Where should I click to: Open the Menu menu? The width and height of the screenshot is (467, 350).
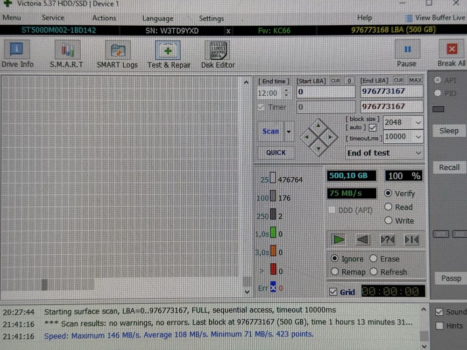[x=12, y=18]
